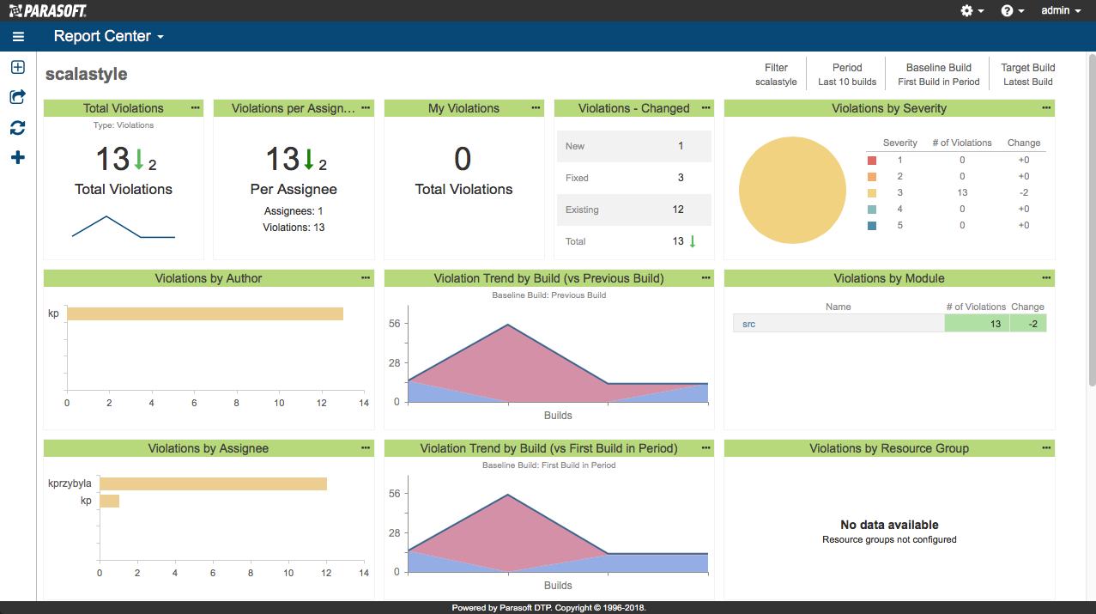This screenshot has width=1096, height=614.
Task: Click the Violations by Severity widget title
Action: [x=889, y=108]
